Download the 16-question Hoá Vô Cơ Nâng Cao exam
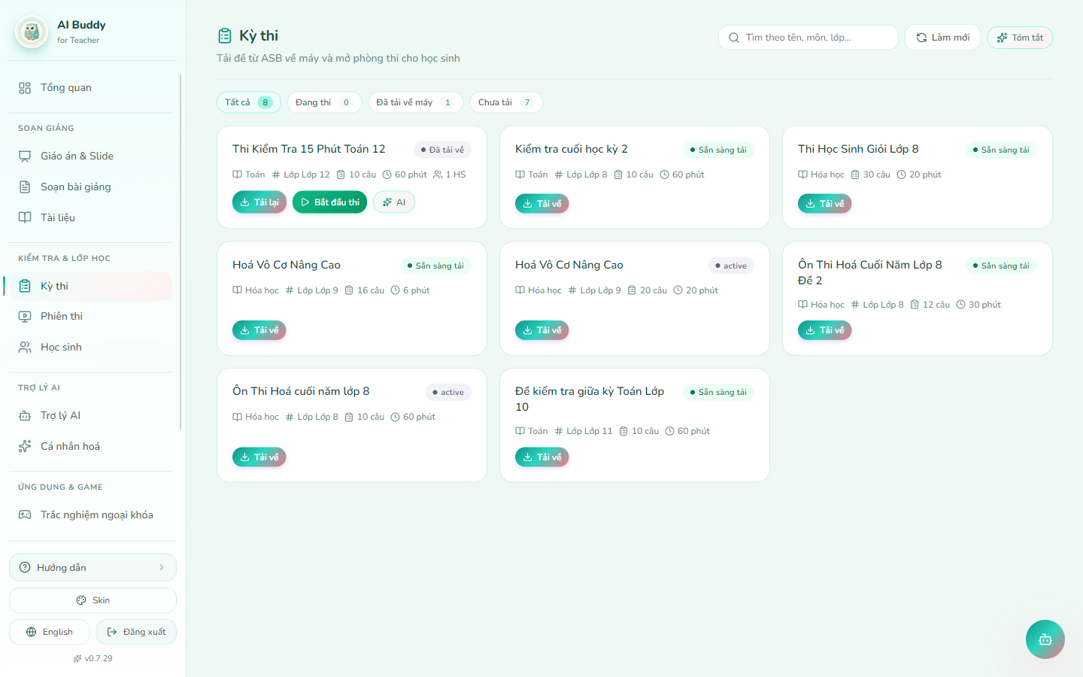 (259, 330)
